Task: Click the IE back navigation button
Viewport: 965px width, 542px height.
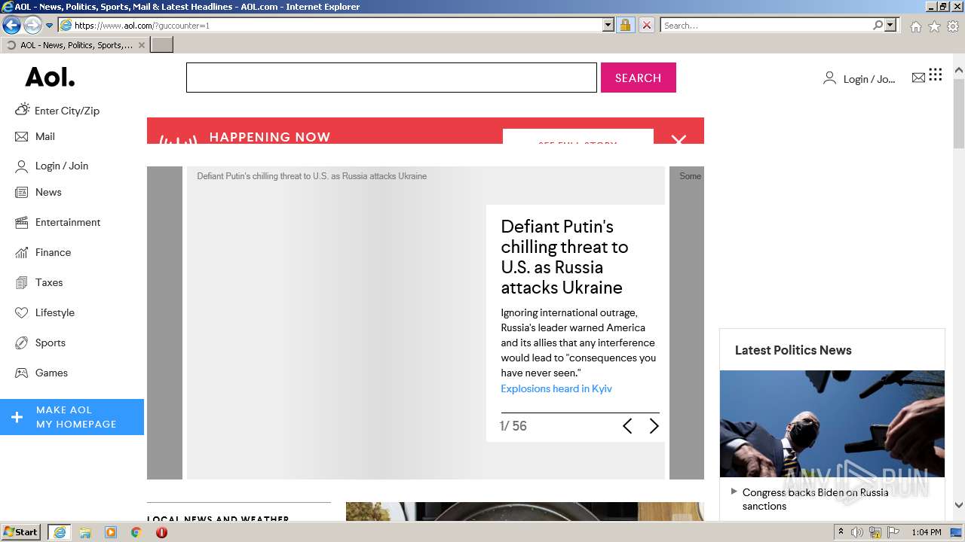Action: coord(11,25)
